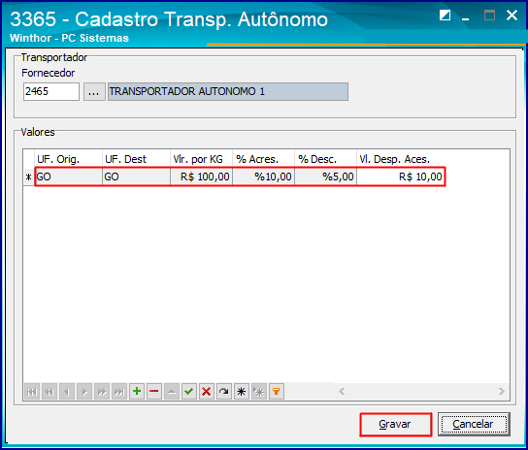528x450 pixels.
Task: Go to last record in navigator
Action: point(119,392)
